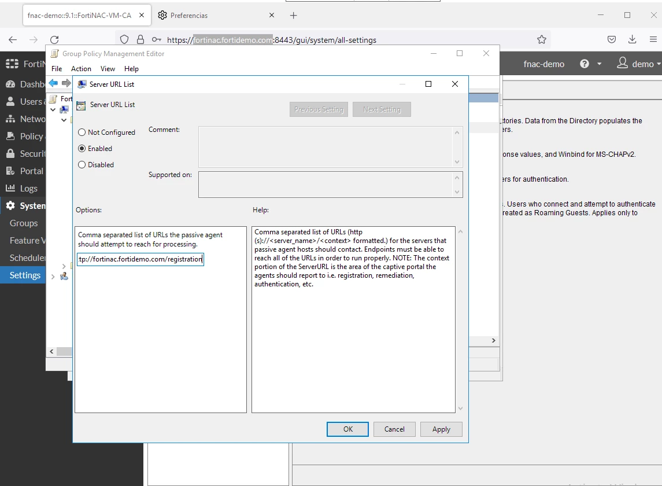Open the demo user account menu

(x=638, y=64)
